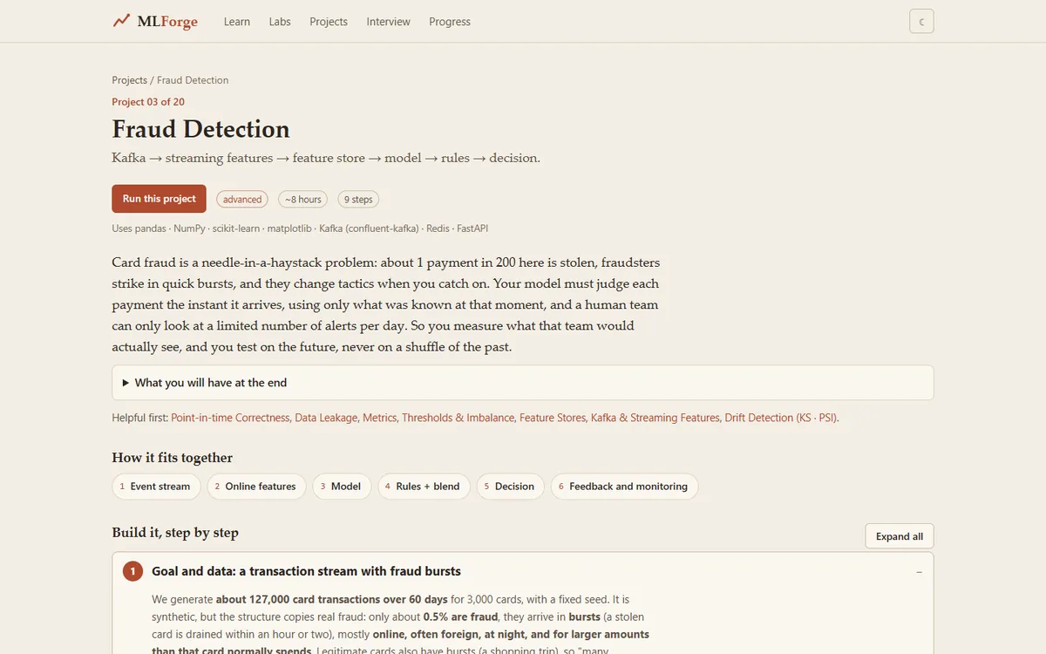Open the Feature Stores link

pos(553,418)
